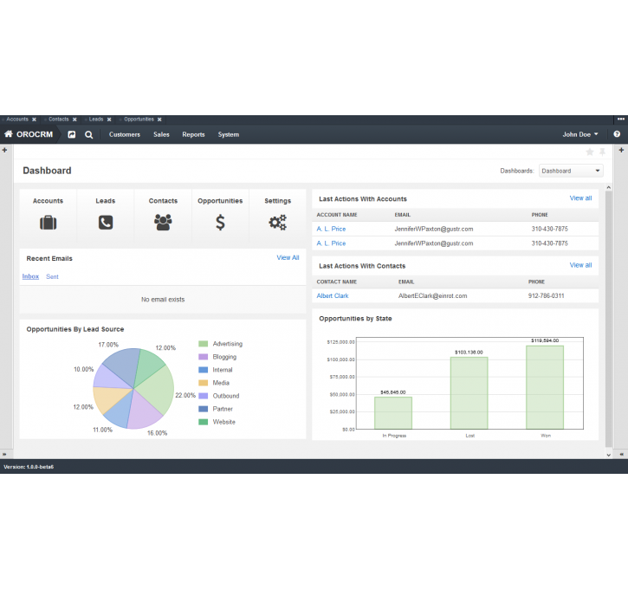Open Opportunities via the dollar icon
Viewport: 628px width, 589px height.
click(x=220, y=223)
